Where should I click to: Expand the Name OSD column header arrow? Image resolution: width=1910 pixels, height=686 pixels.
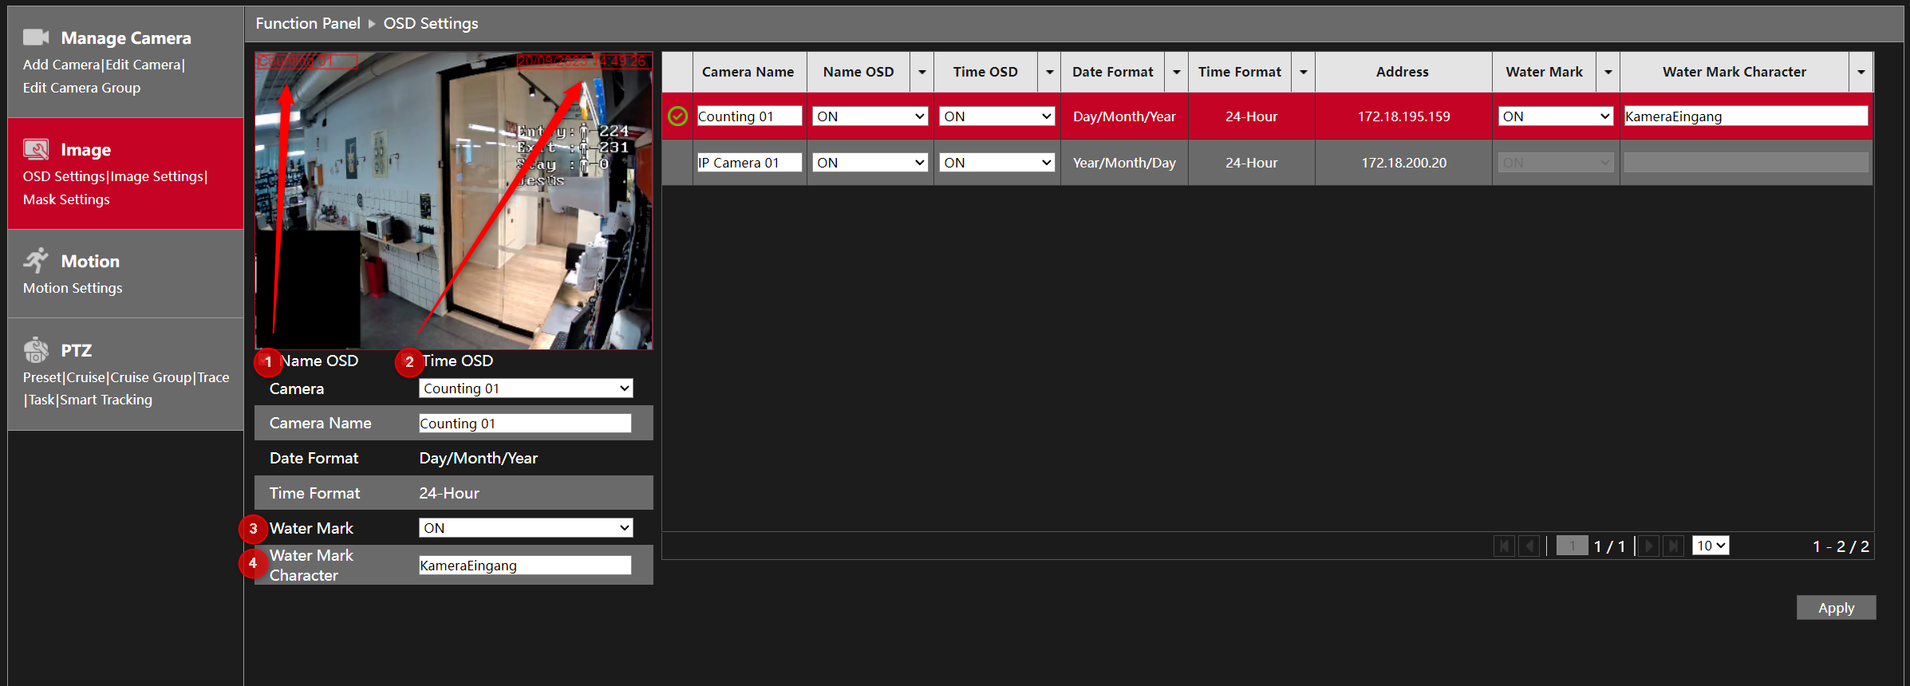[x=921, y=72]
